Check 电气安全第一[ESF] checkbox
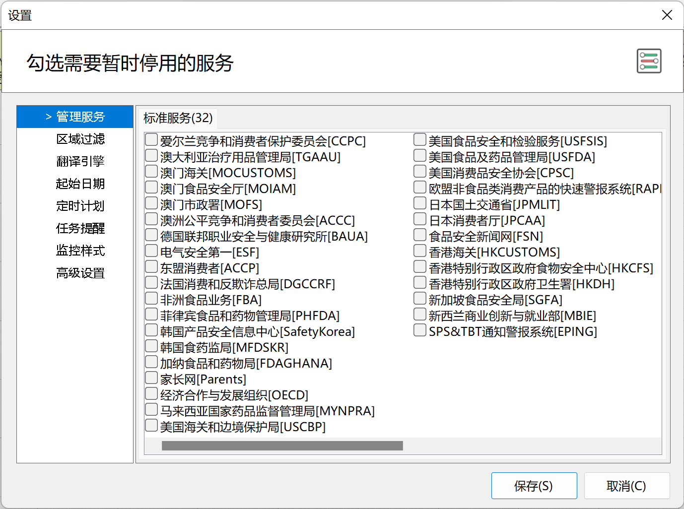This screenshot has height=509, width=684. click(151, 251)
